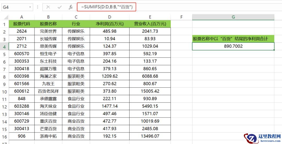The height and width of the screenshot is (144, 282).
Task: Click label cell 股票名称中以“百货”结尾的净利润合计
Action: [233, 39]
